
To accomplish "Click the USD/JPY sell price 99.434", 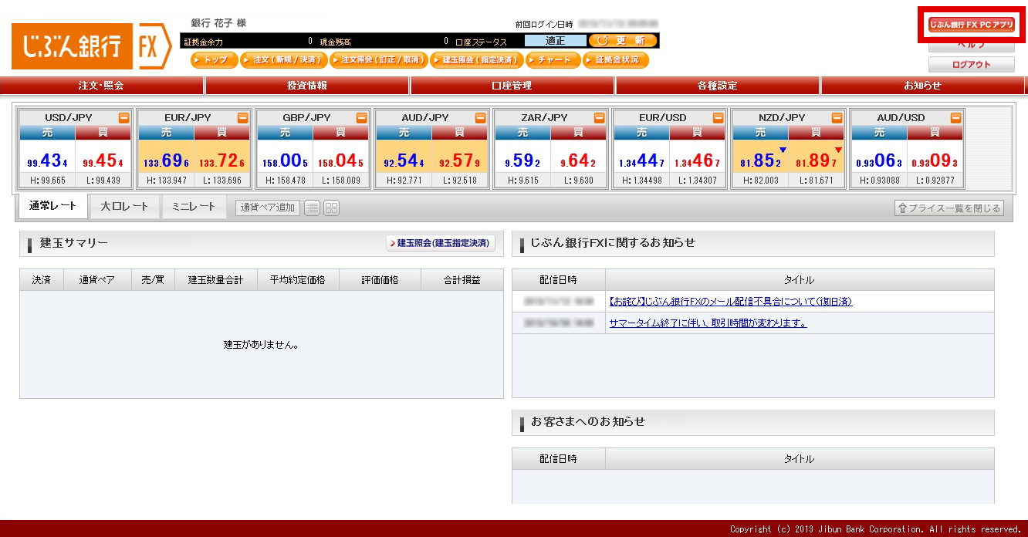I will (48, 162).
